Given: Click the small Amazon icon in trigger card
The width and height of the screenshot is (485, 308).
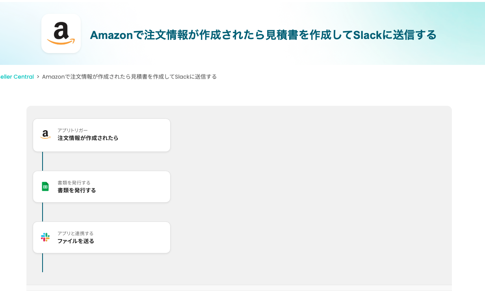Looking at the screenshot, I should pyautogui.click(x=45, y=135).
